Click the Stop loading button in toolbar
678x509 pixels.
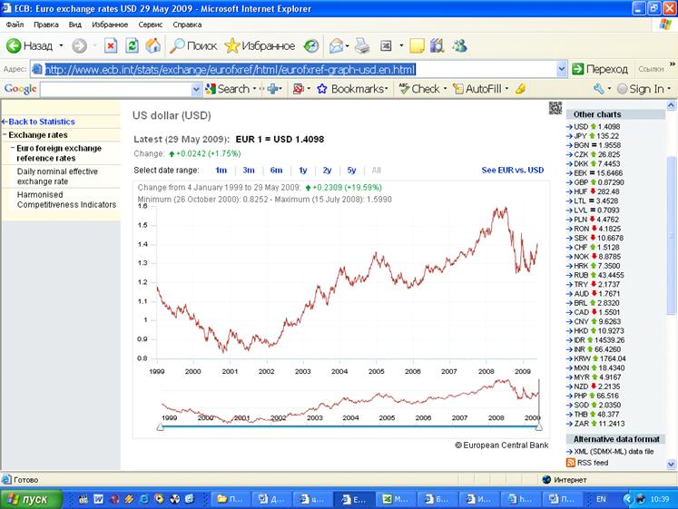click(111, 45)
